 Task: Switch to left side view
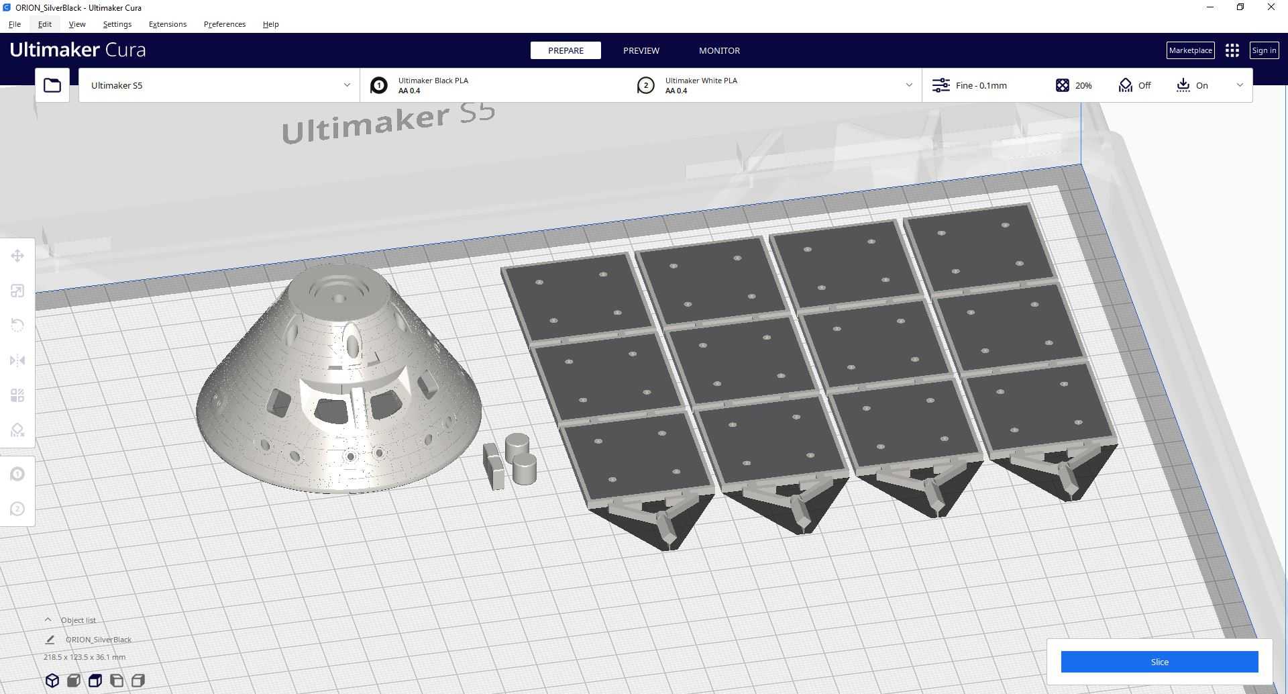click(117, 681)
